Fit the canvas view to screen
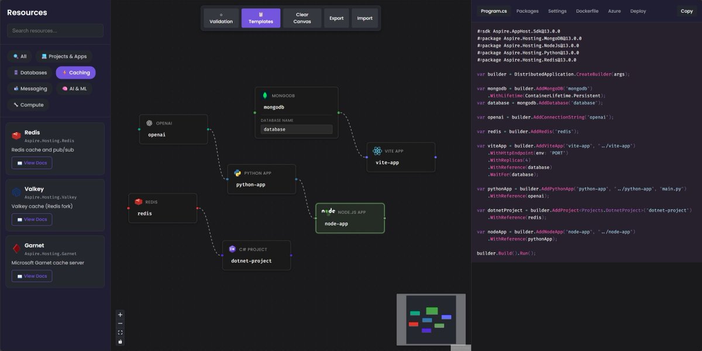This screenshot has width=702, height=351. [121, 332]
